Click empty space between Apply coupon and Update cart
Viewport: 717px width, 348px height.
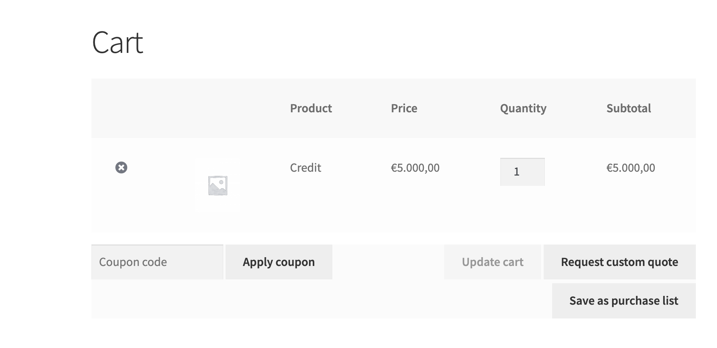pyautogui.click(x=388, y=262)
